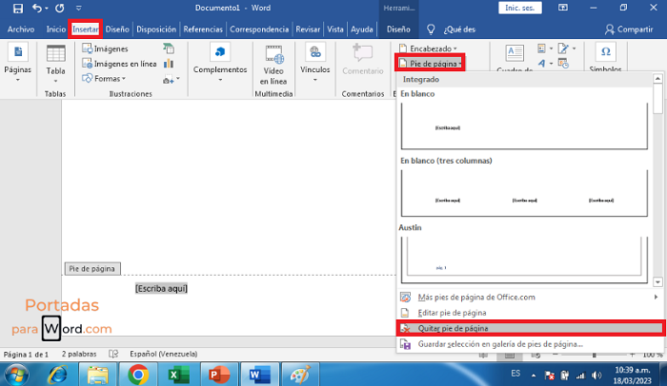Click the screenshot capture (Captura) icon
Screen dimensions: 667x386
pos(171,79)
